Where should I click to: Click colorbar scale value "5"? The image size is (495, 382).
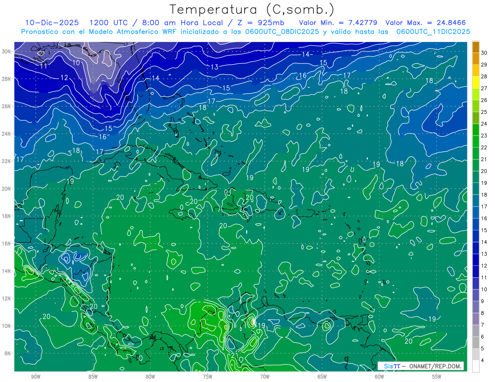(483, 349)
